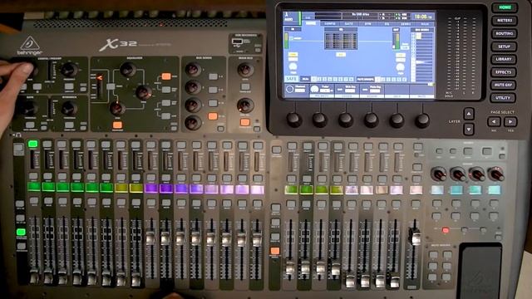Open the ROUTING button
532x299 pixels.
[505, 33]
